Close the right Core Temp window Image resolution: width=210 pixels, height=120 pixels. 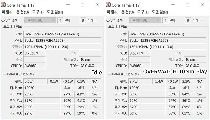(202, 5)
